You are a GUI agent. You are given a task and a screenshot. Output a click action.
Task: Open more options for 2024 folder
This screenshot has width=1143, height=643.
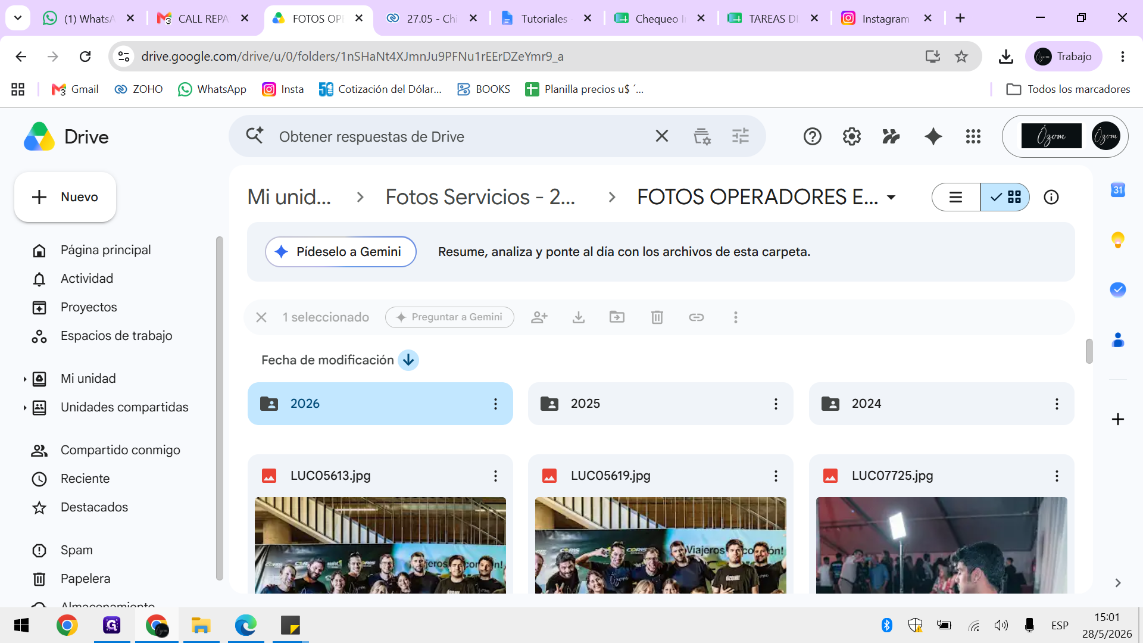1056,404
